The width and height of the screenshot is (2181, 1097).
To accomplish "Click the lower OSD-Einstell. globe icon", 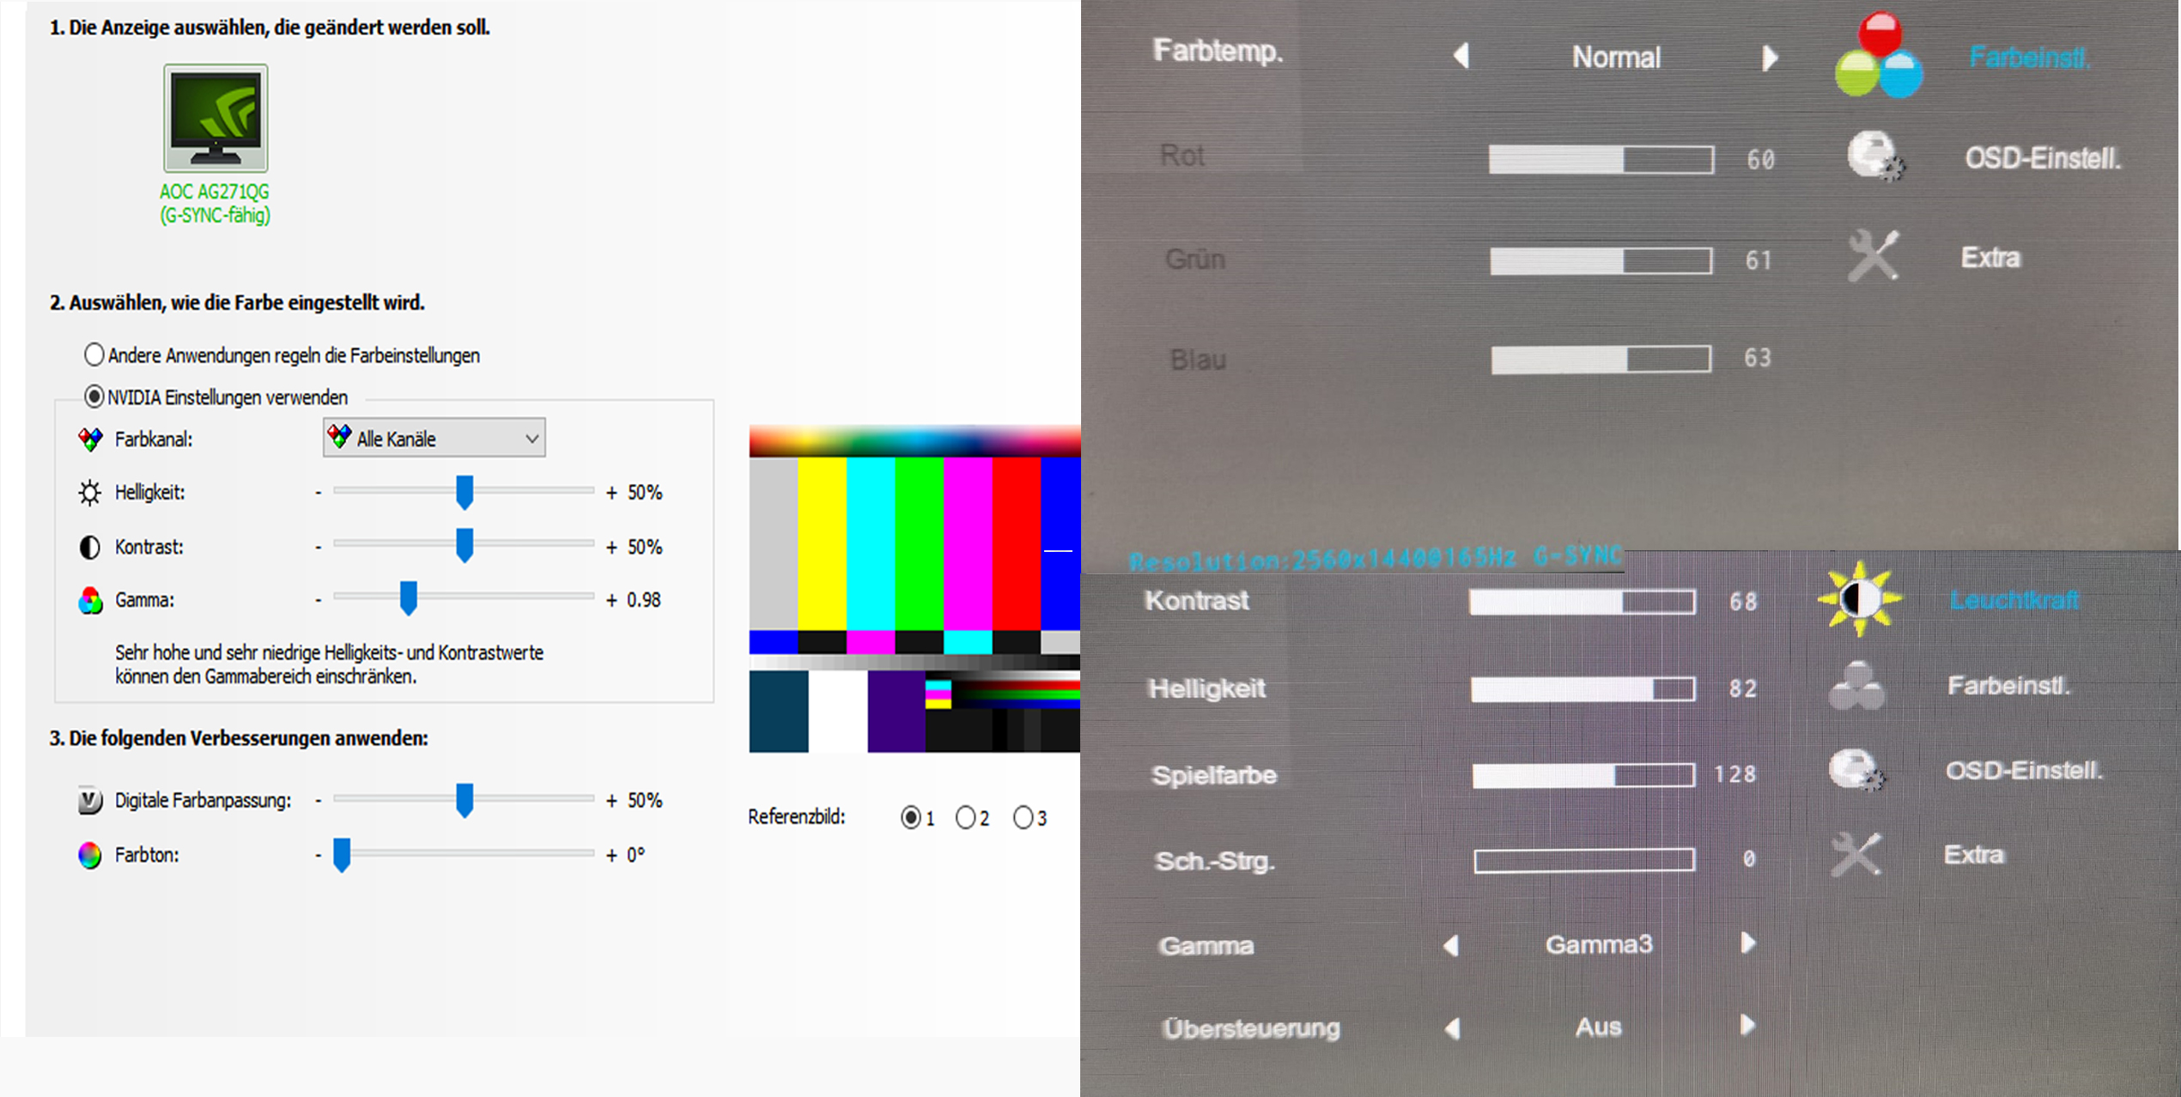I will click(x=1855, y=770).
